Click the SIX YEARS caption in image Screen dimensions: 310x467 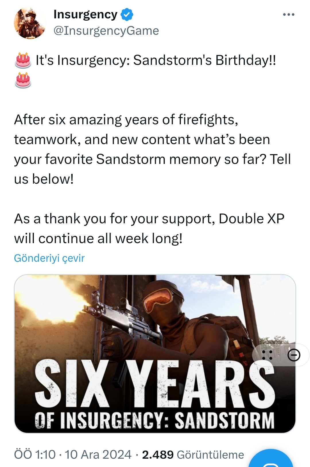coord(155,383)
